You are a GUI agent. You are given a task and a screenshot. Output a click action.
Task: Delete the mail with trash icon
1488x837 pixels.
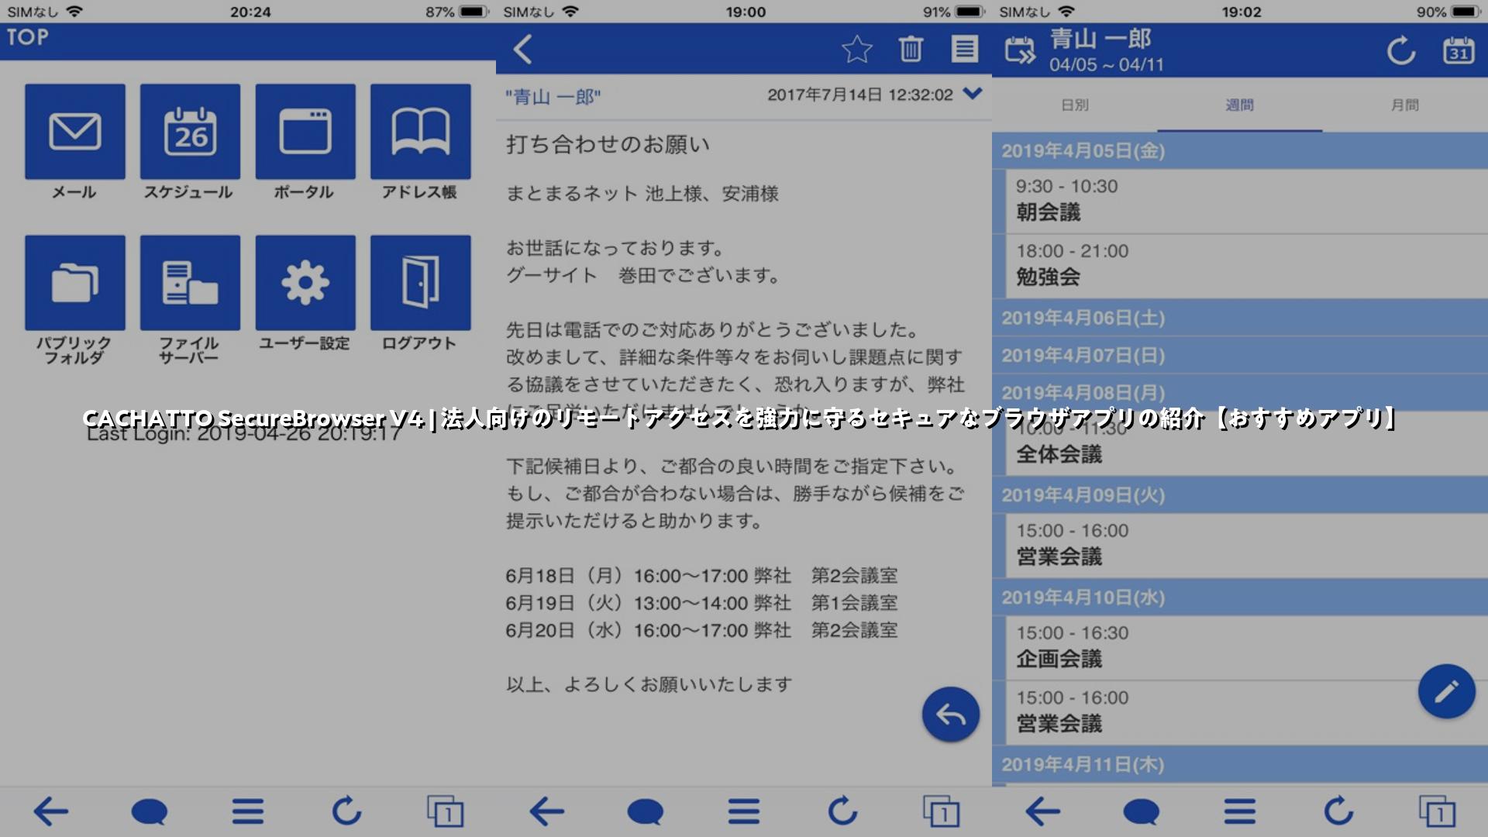click(911, 49)
